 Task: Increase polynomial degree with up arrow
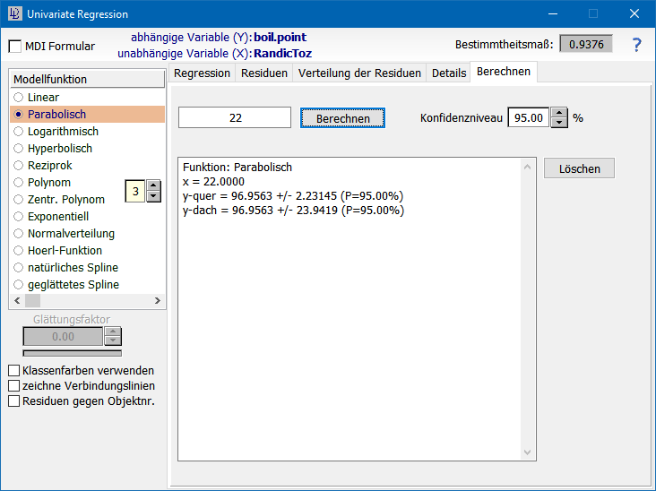click(x=153, y=185)
